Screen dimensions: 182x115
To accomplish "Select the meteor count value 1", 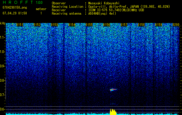I will pos(41,13).
